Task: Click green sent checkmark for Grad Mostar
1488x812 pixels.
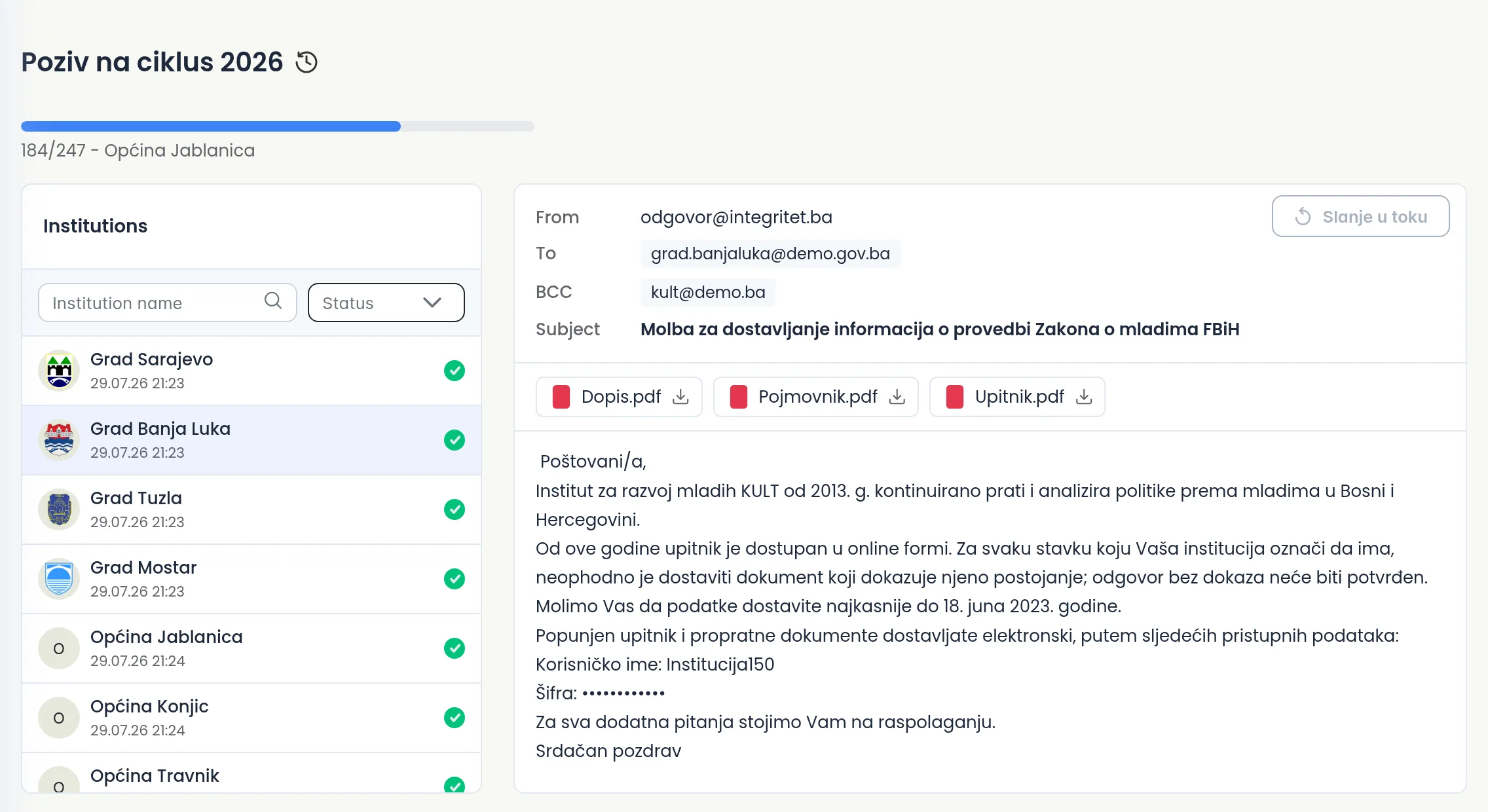Action: (455, 579)
